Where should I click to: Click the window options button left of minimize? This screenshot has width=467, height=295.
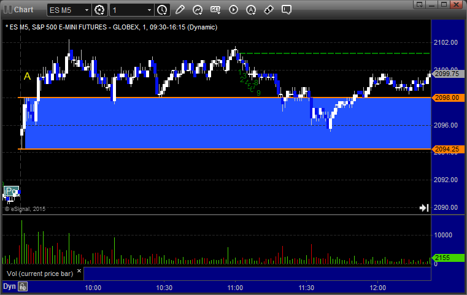point(419,4)
